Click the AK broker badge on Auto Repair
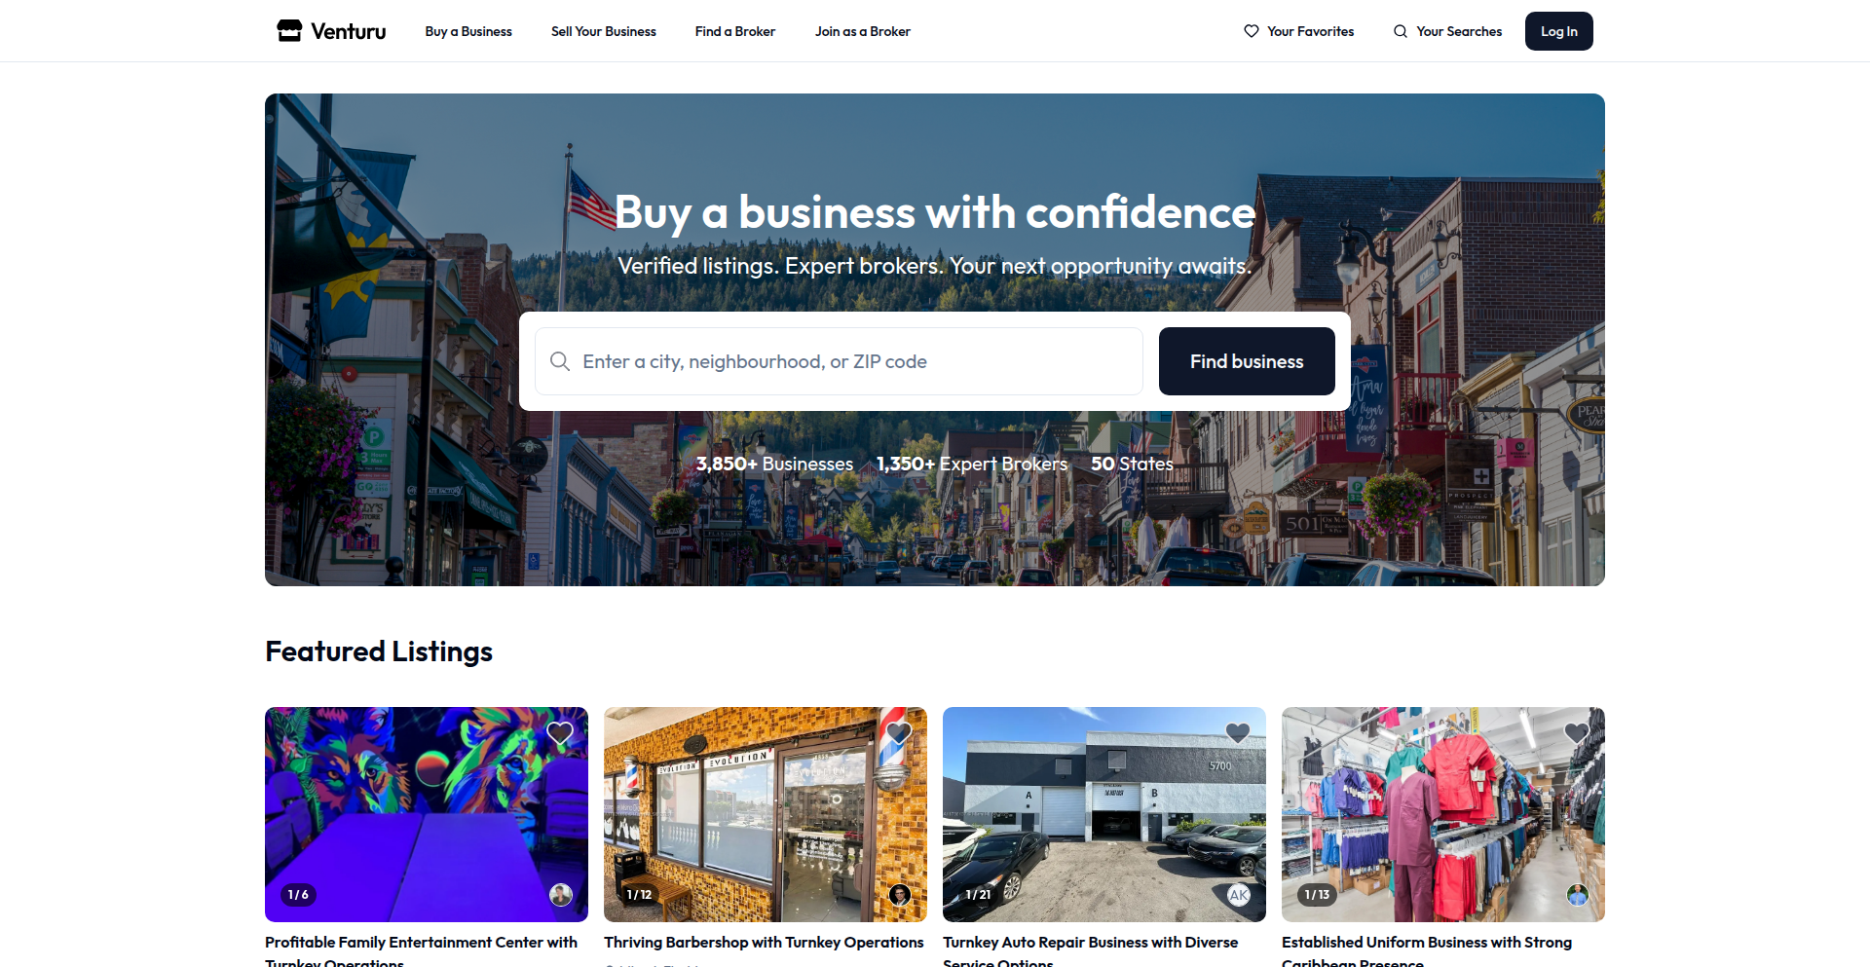This screenshot has width=1870, height=967. pyautogui.click(x=1239, y=895)
